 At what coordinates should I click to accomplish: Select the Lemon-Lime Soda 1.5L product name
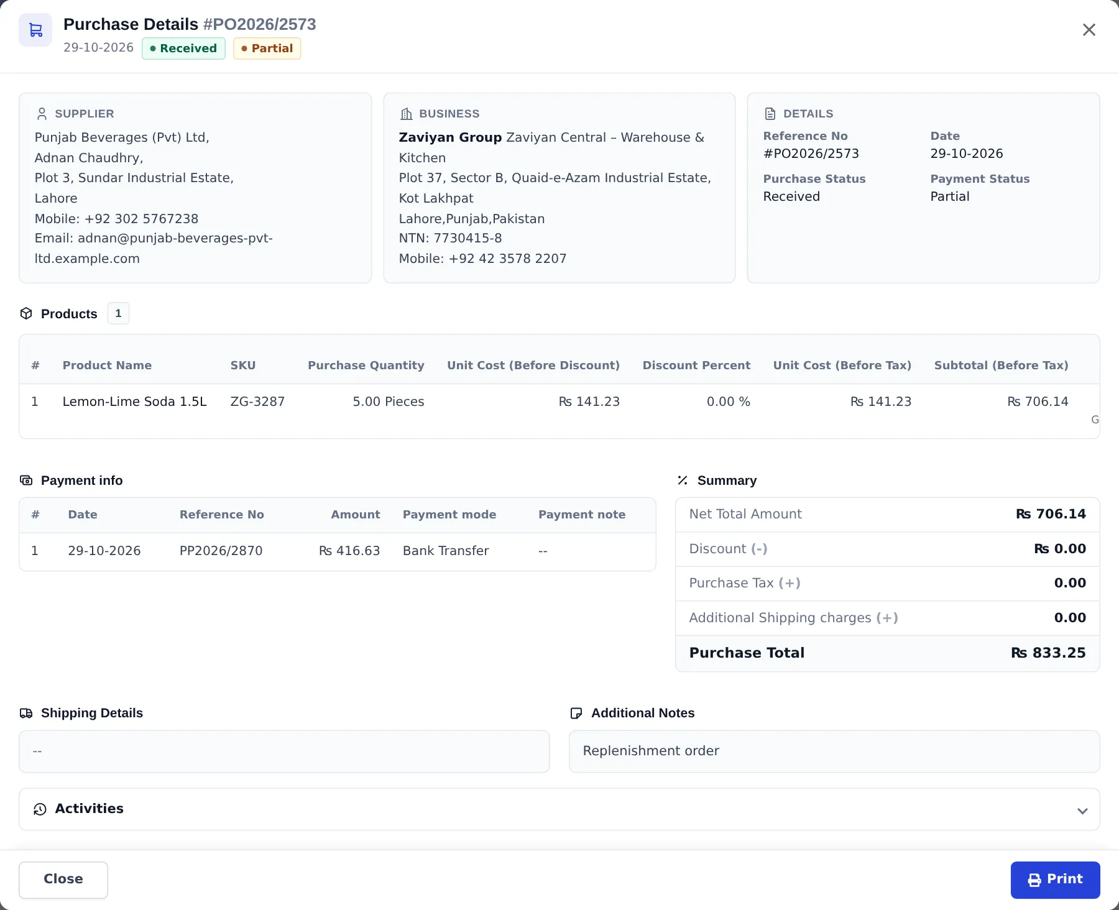point(135,402)
